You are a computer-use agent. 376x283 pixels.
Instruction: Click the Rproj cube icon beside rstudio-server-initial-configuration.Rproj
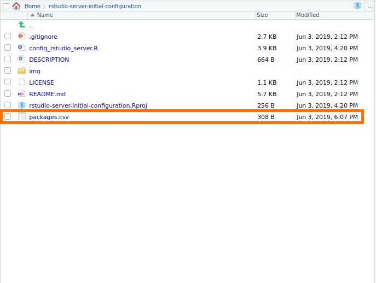click(x=21, y=105)
